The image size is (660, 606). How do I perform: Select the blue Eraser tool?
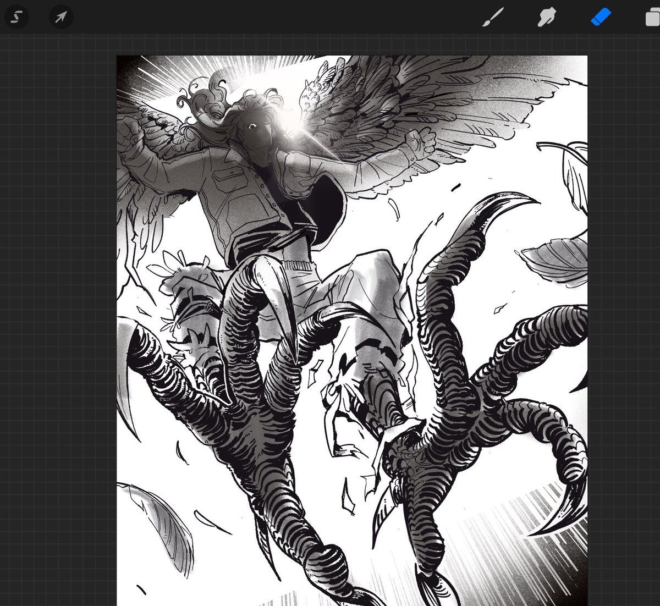tap(601, 17)
